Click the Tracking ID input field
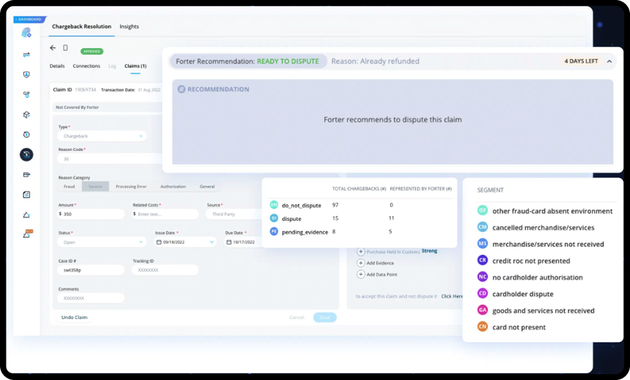The image size is (630, 380). pos(165,270)
